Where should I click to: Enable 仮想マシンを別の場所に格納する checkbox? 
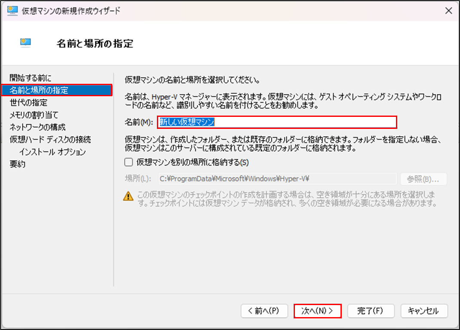pyautogui.click(x=129, y=162)
